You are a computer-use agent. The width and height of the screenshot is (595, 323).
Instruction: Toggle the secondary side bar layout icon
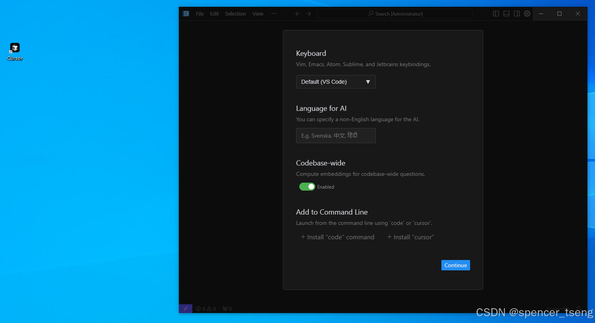(517, 14)
